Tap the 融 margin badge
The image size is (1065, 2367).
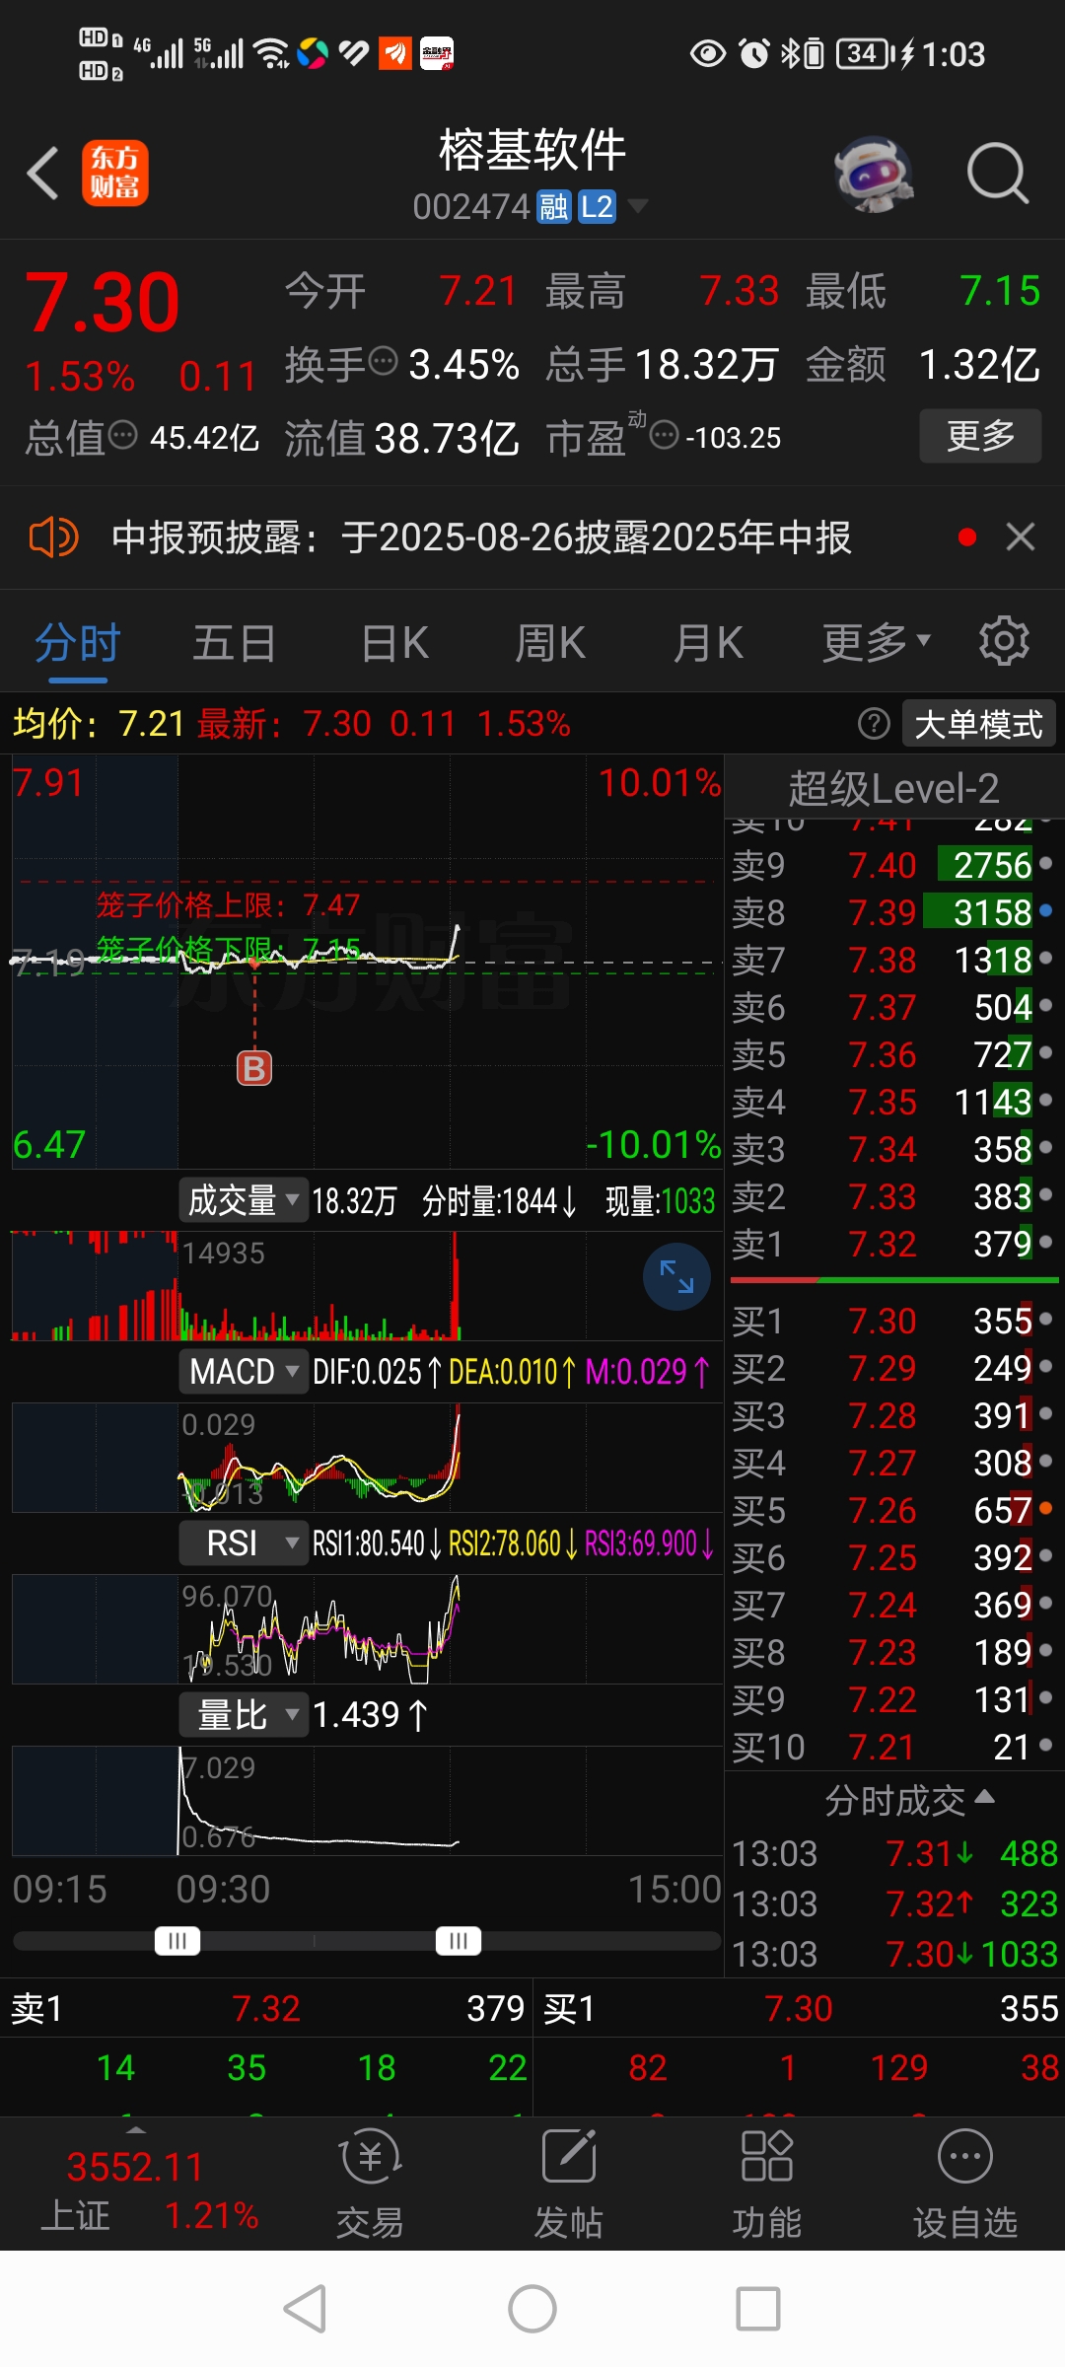click(554, 207)
